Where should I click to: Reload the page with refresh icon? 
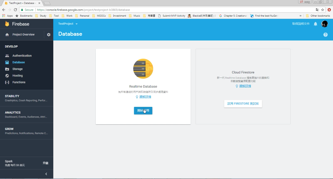15,10
